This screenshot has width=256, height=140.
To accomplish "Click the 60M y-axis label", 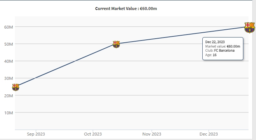I will (9, 27).
